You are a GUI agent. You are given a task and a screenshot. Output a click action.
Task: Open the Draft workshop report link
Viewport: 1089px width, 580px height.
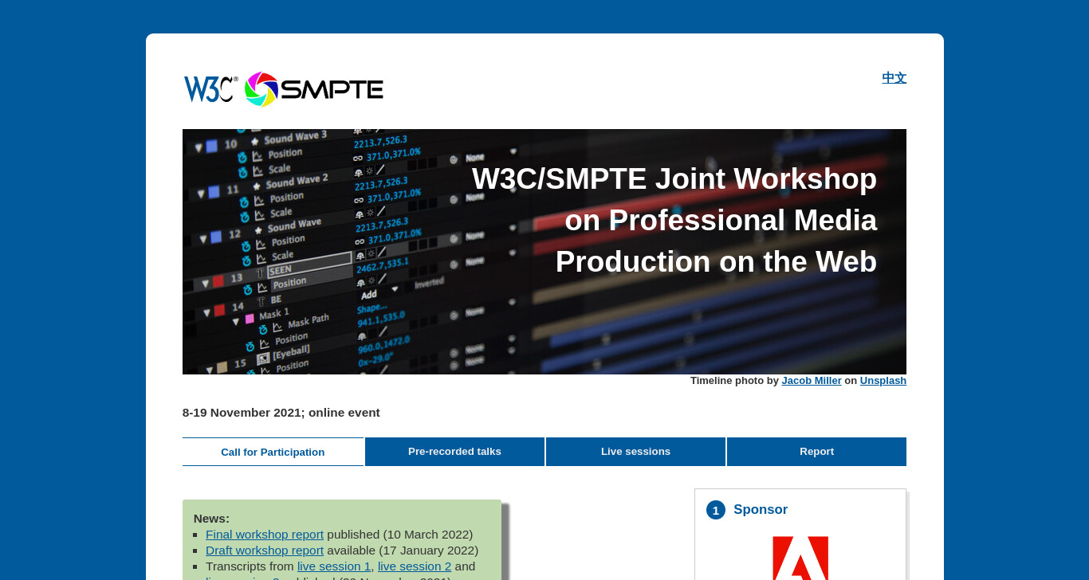(265, 551)
